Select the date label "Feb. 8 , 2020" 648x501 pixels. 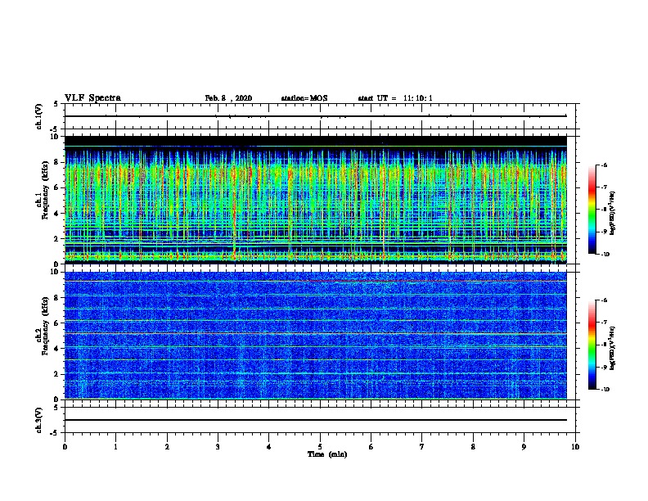228,98
